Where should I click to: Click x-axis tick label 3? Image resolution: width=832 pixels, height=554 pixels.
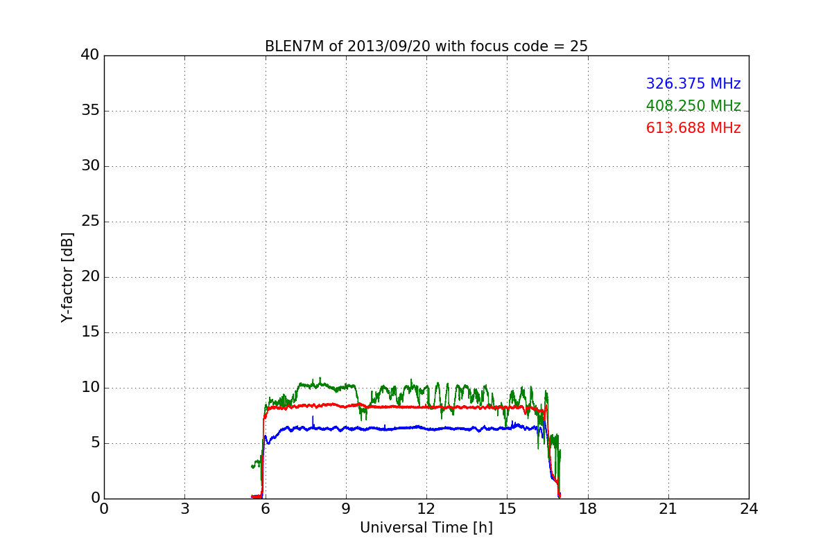pos(184,509)
